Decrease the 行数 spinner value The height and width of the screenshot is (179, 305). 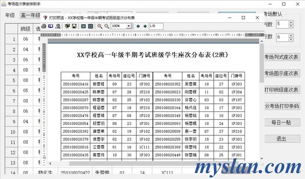[291, 39]
